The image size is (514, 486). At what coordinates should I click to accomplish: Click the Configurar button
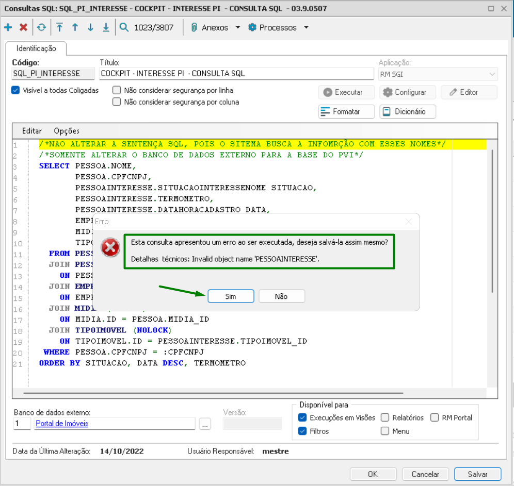tap(408, 92)
